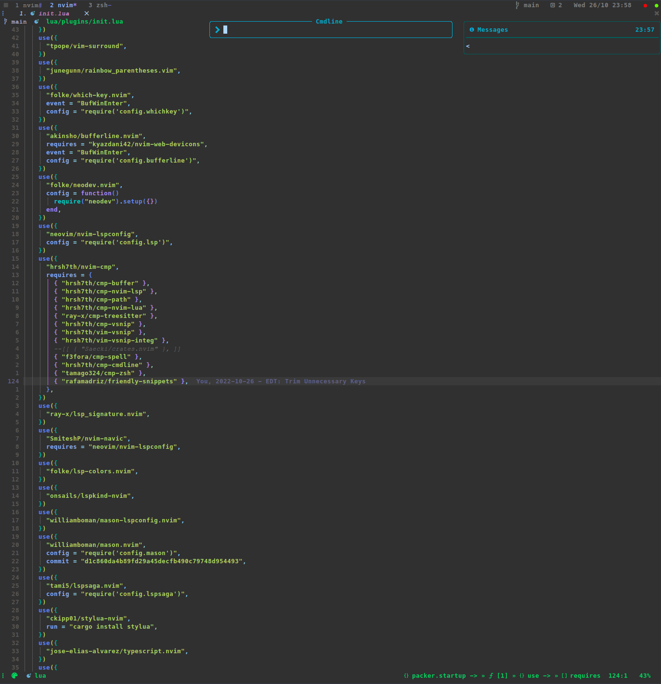Click the Vim icon next to lua/plugins/init.lua path
Viewport: 661px width, 684px height.
click(37, 21)
